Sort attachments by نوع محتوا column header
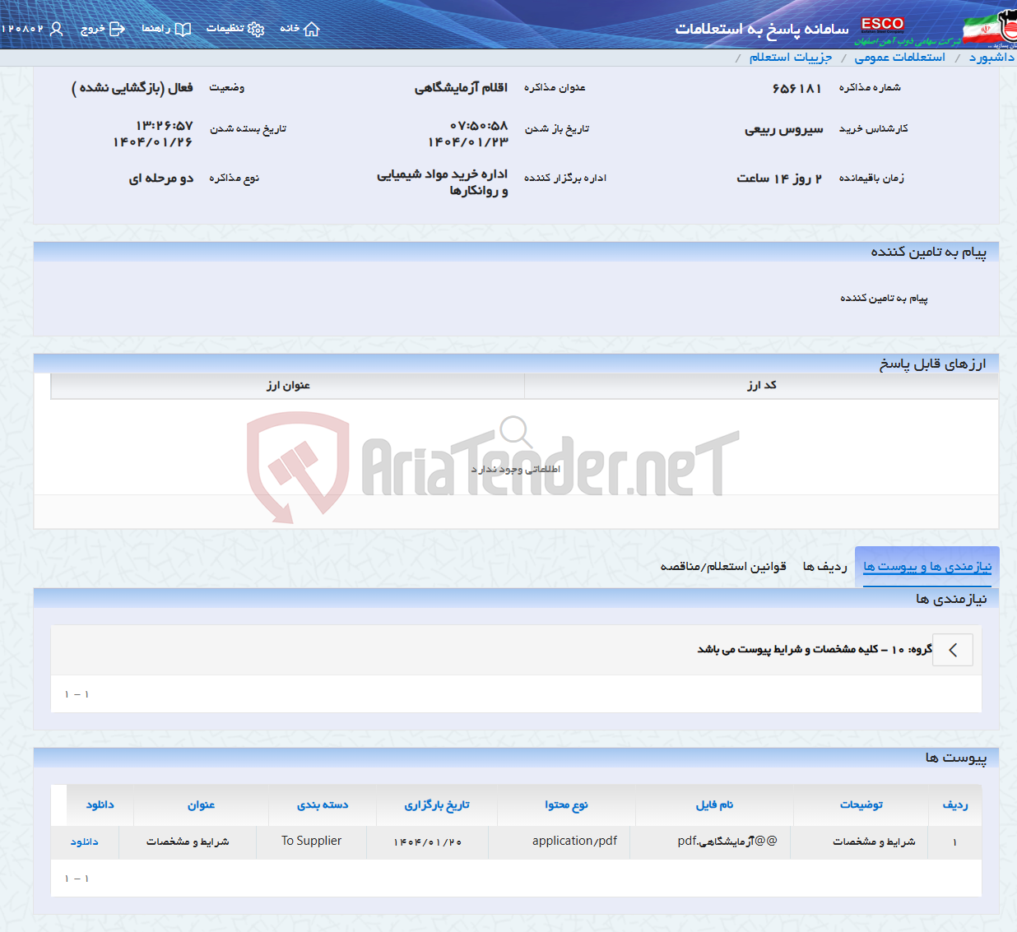This screenshot has height=932, width=1017. pos(566,805)
